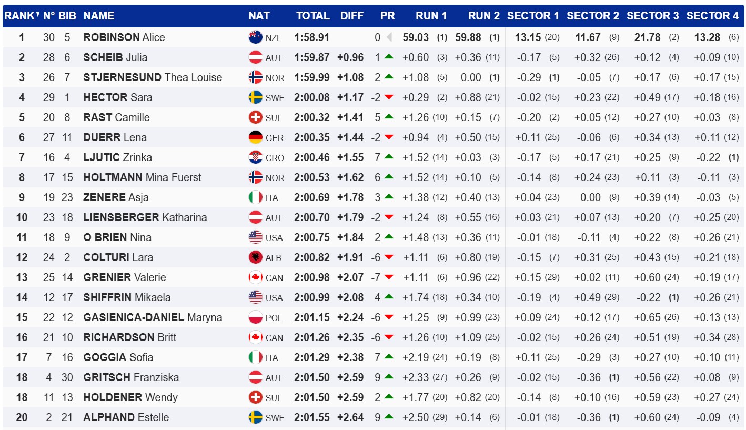
Task: Click the DIFF column header
Action: tap(351, 16)
